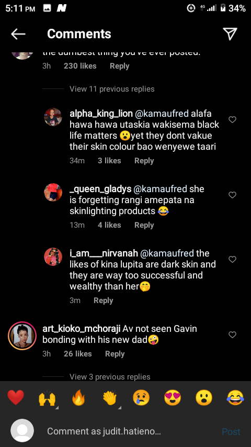Tap the back arrow icon
This screenshot has width=251, height=447.
click(18, 34)
